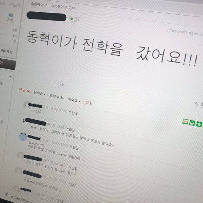Click the 자유롭게 한마디 category link
203x203 pixels.
click(63, 7)
